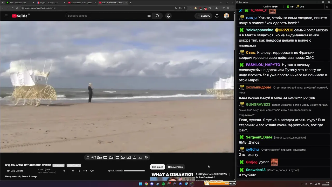
Task: Open the 5 US Fighter Jets SHOT DOWN title
Action: coord(211,176)
